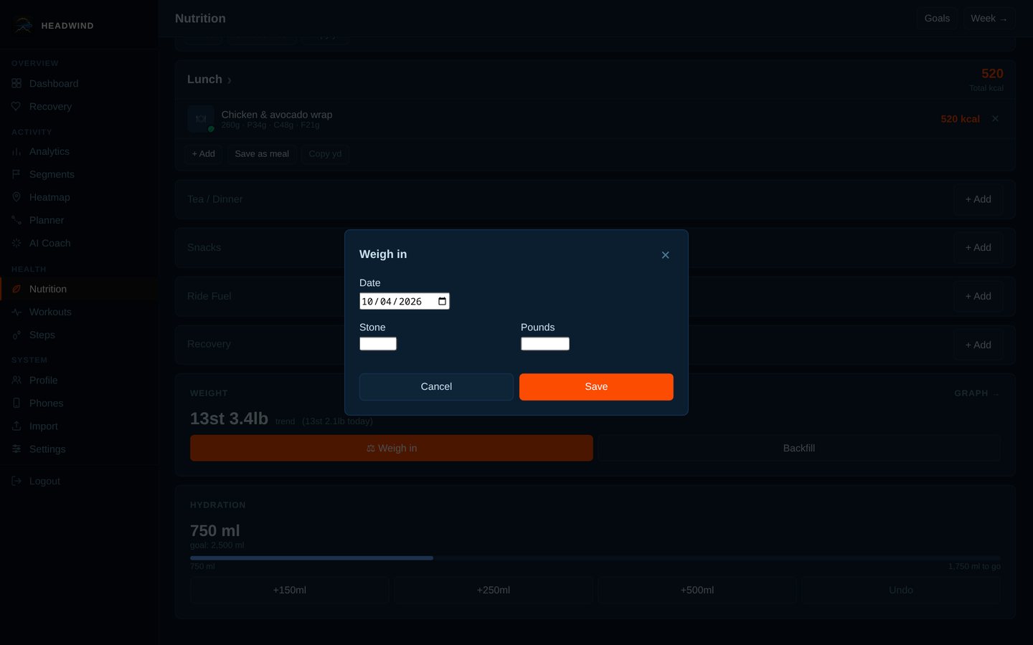Click the orange Weigh in button
Viewport: 1033px width, 645px height.
click(392, 448)
